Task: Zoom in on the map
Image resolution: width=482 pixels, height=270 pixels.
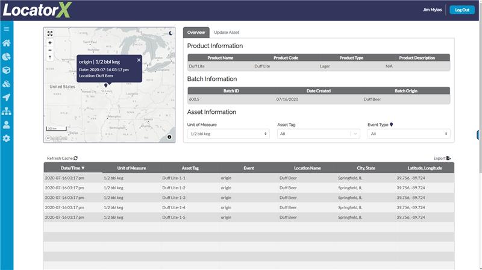Action: 50,43
